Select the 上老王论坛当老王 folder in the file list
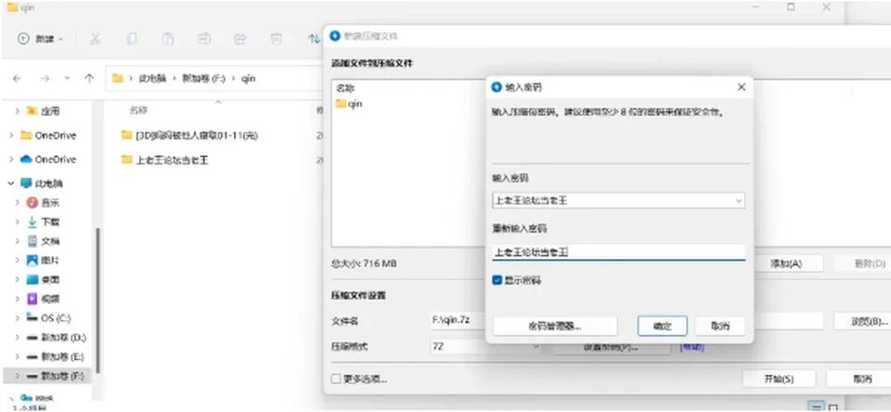Viewport: 891px width, 412px height. pos(165,161)
